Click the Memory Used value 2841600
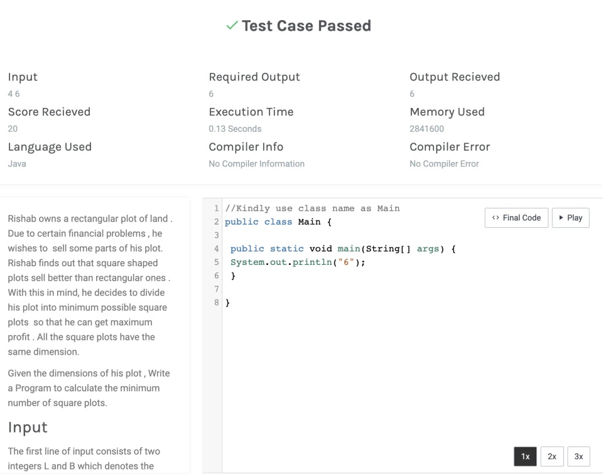Image resolution: width=603 pixels, height=474 pixels. click(426, 129)
